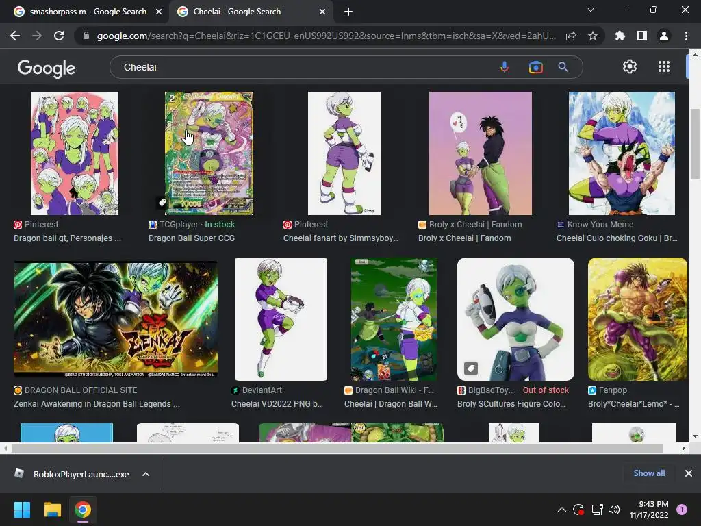Click the browser forward arrow
This screenshot has height=526, width=701.
click(37, 36)
